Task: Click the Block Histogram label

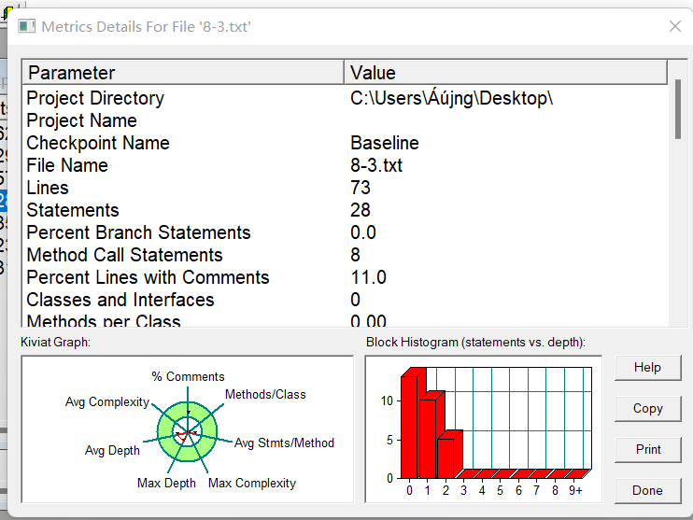Action: tap(475, 343)
